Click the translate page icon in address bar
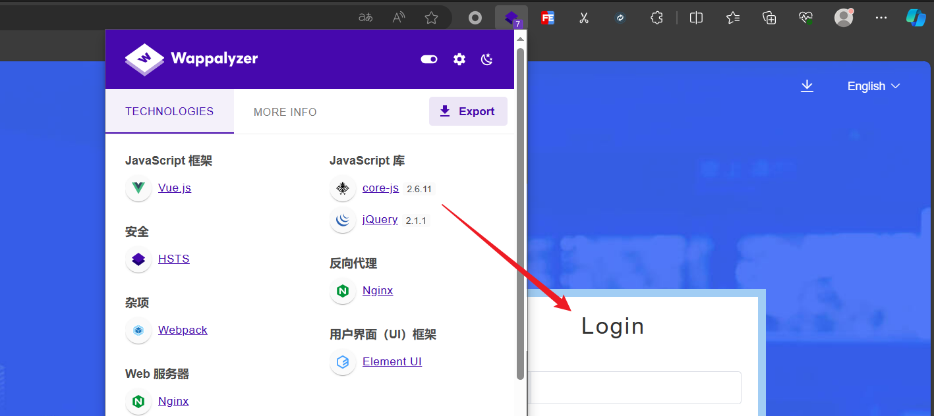 coord(366,18)
